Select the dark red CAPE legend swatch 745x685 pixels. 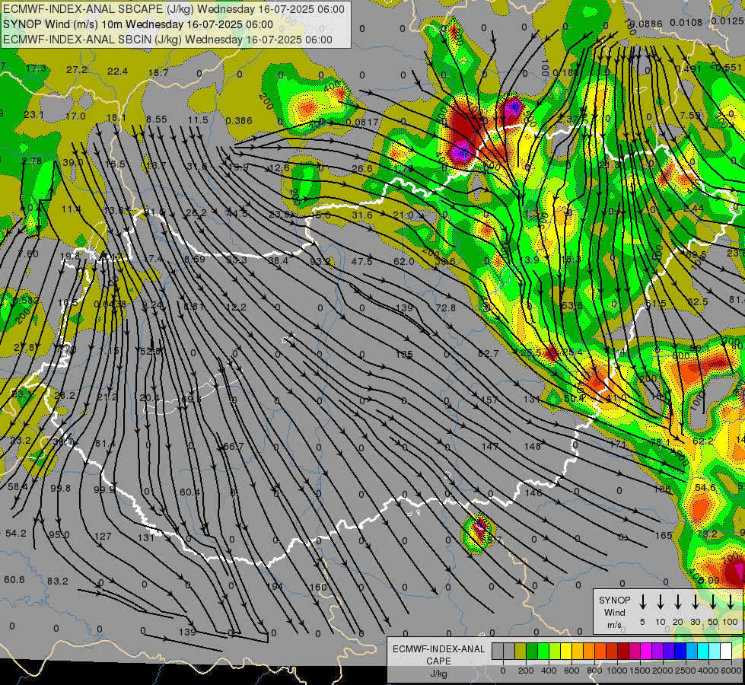(x=623, y=652)
